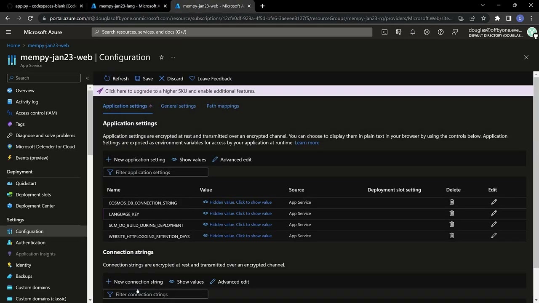Viewport: 539px width, 303px height.
Task: Edit the COSMOS_DB_CONNECTION_STRING setting
Action: click(x=494, y=202)
